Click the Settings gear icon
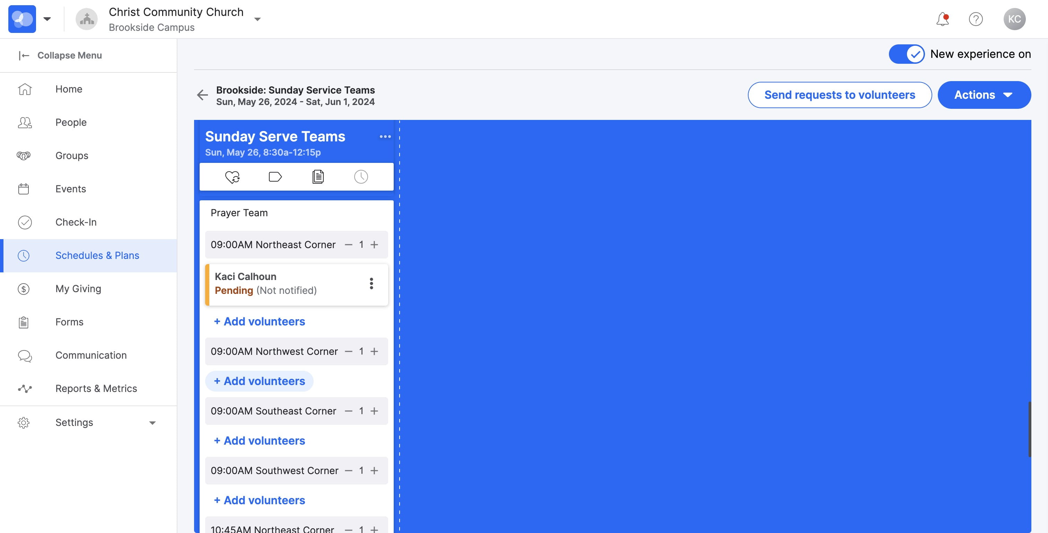 pos(24,423)
